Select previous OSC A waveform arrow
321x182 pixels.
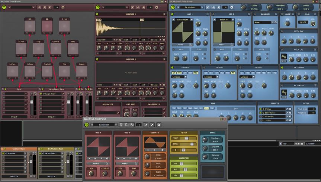pyautogui.click(x=89, y=159)
